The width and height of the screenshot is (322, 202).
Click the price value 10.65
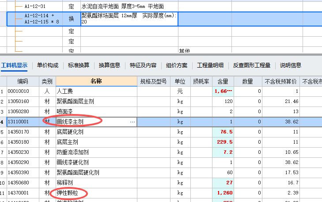292,152
